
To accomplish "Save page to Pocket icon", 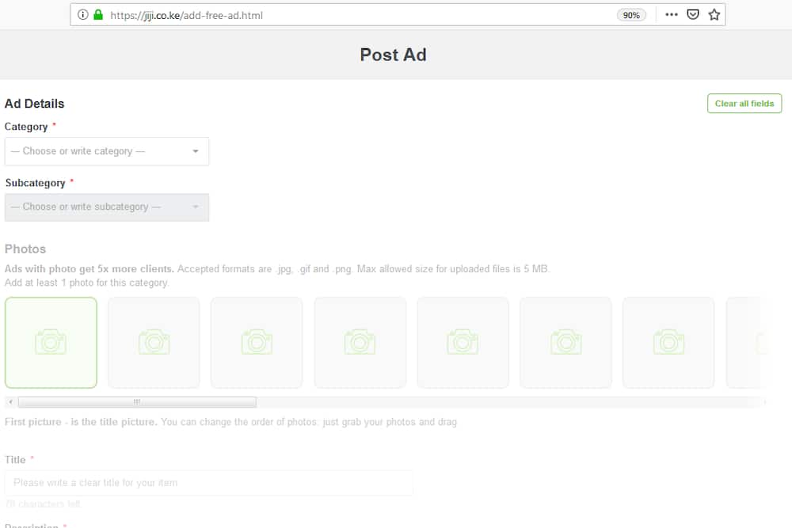I will pyautogui.click(x=693, y=14).
